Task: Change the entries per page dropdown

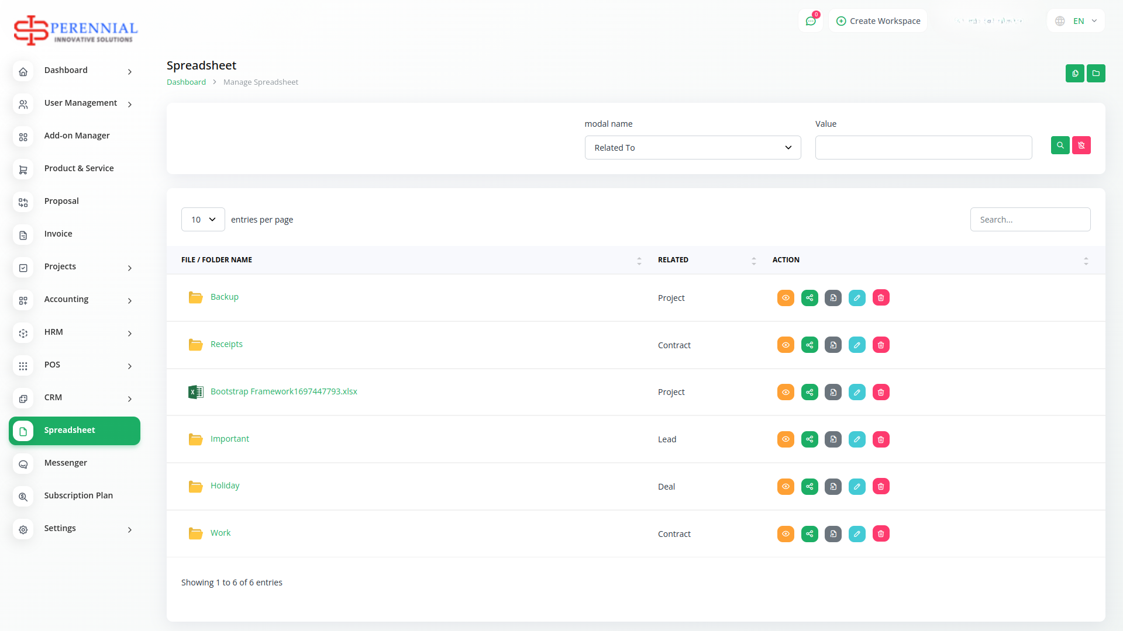Action: click(203, 220)
